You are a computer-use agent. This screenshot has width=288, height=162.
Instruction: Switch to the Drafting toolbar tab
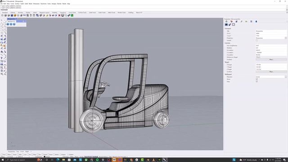131,13
